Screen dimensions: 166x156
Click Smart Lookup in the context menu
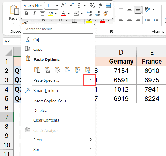45,90
